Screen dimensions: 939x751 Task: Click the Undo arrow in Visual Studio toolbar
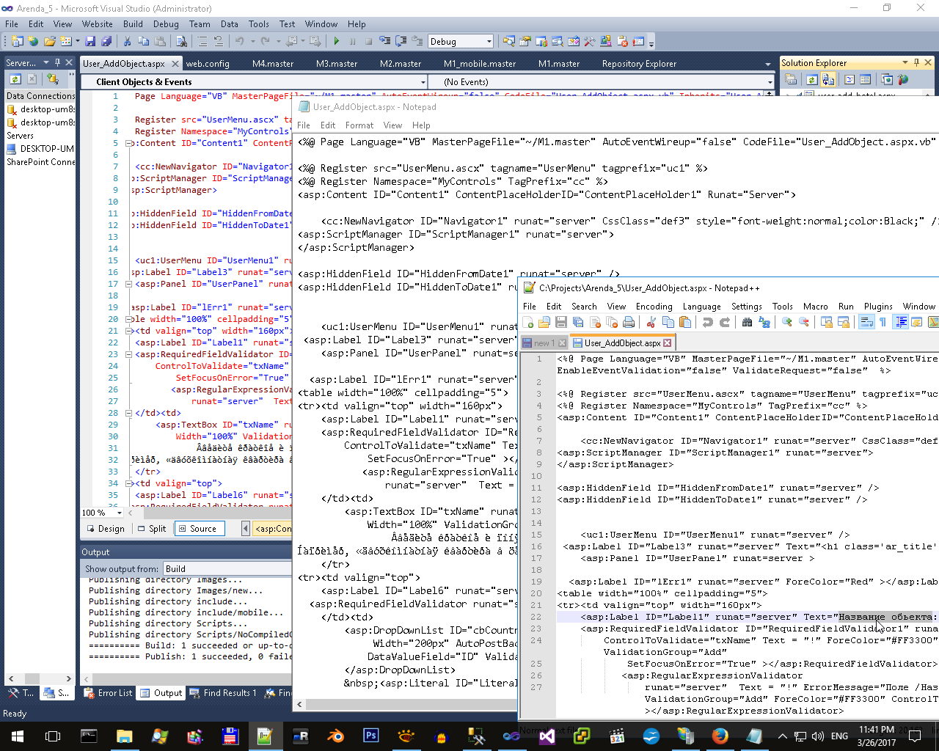pyautogui.click(x=239, y=42)
